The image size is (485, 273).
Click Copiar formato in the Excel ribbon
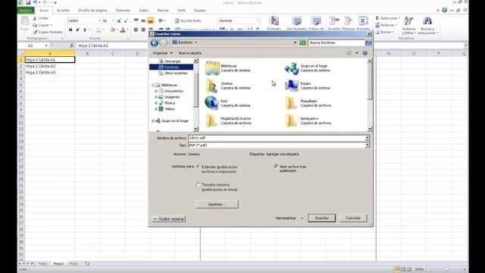47,32
